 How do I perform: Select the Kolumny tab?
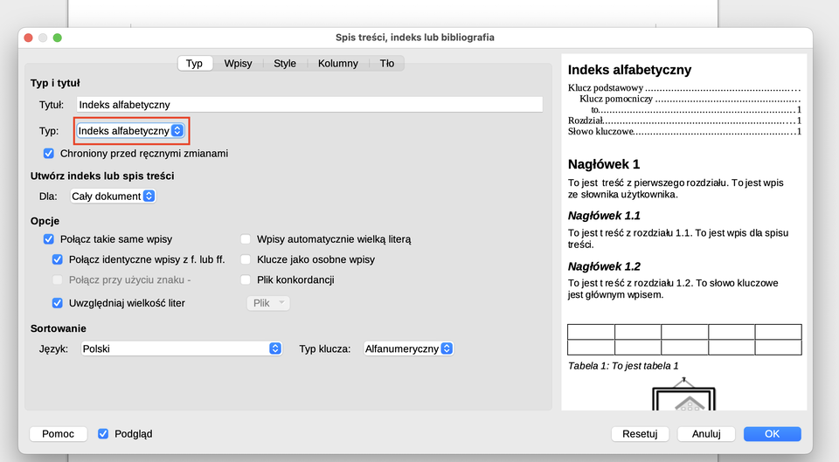pos(337,64)
